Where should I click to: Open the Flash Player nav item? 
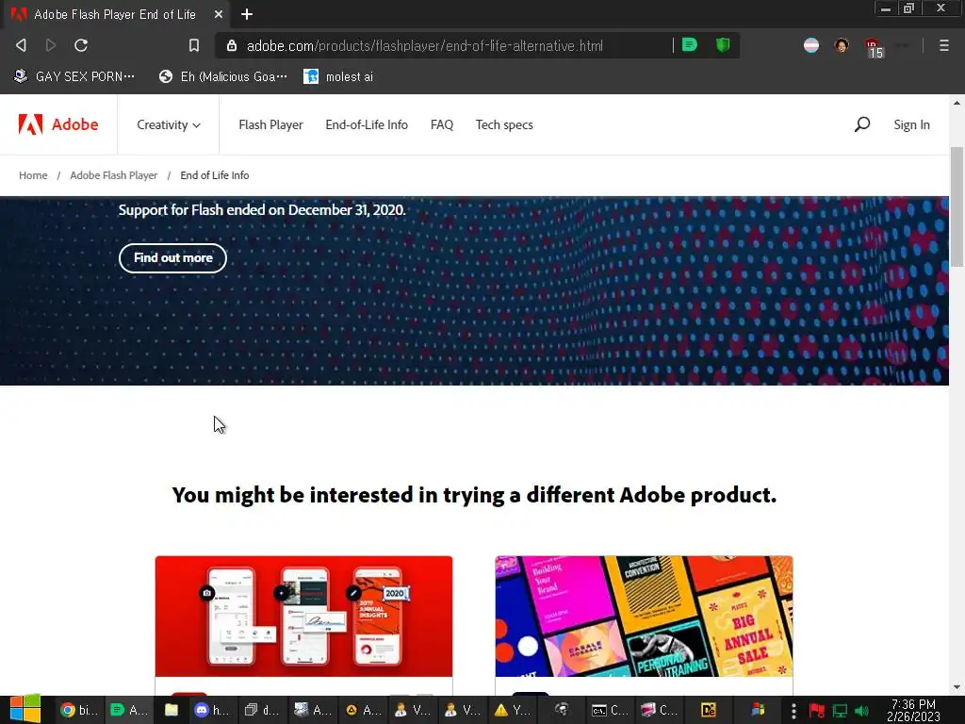coord(270,124)
